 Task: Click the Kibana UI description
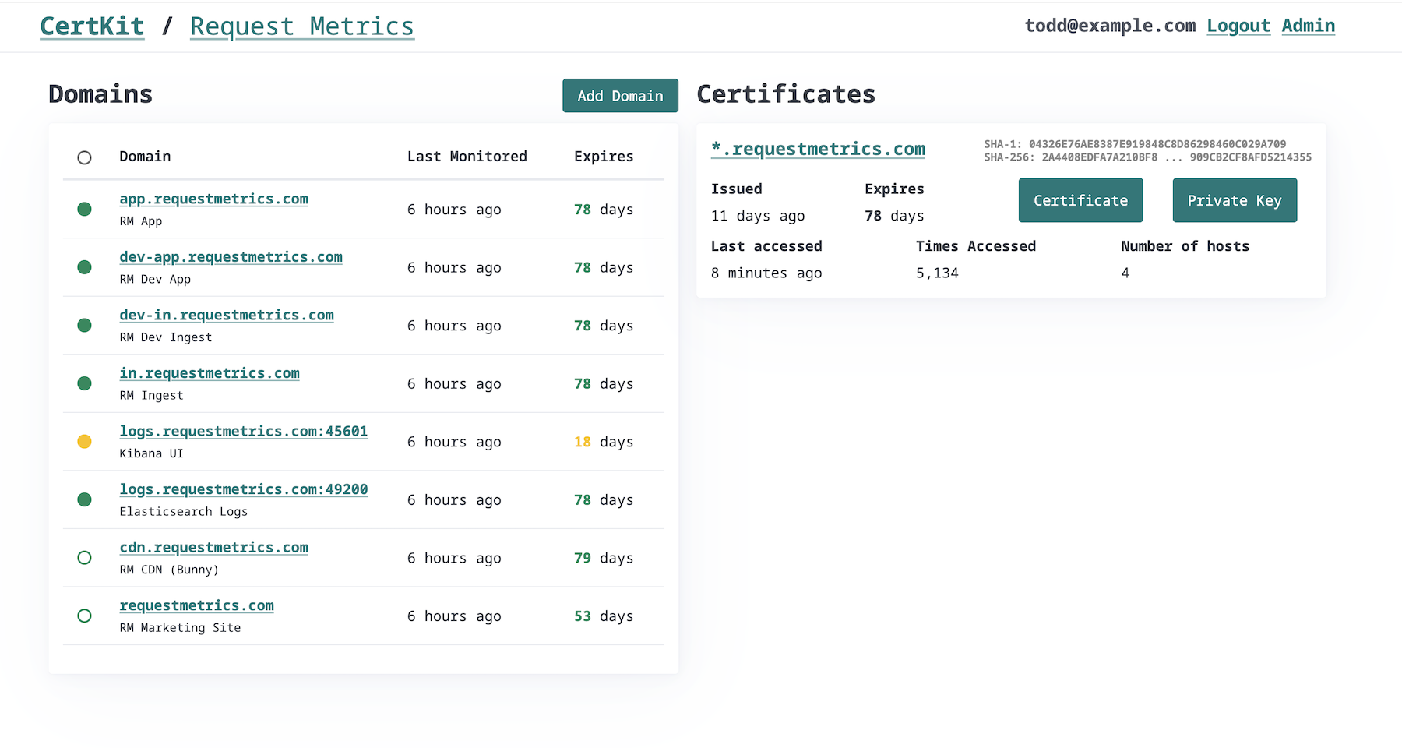(151, 453)
